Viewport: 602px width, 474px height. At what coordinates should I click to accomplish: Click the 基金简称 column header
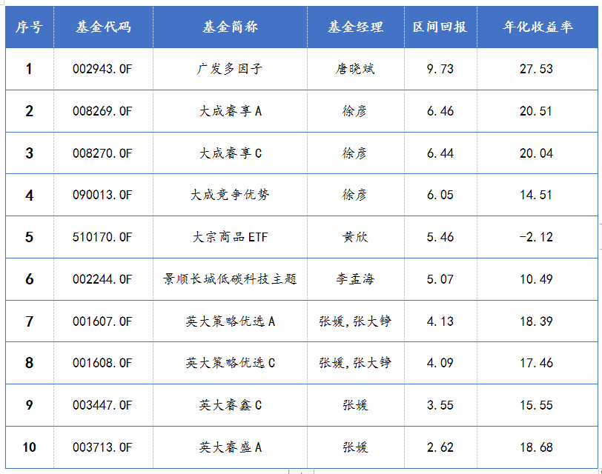point(231,27)
